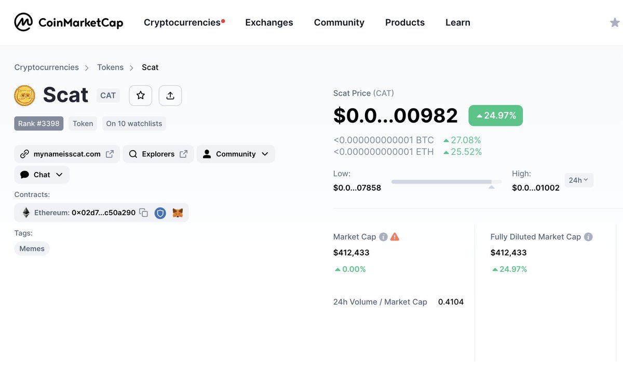Click the Ethereum diamond icon
Viewport: 623px width, 372px height.
coord(26,212)
